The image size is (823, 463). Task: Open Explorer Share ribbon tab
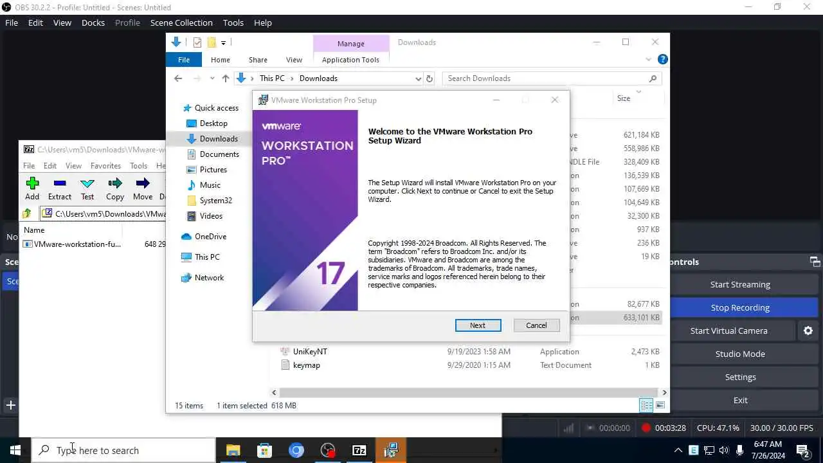(x=258, y=60)
